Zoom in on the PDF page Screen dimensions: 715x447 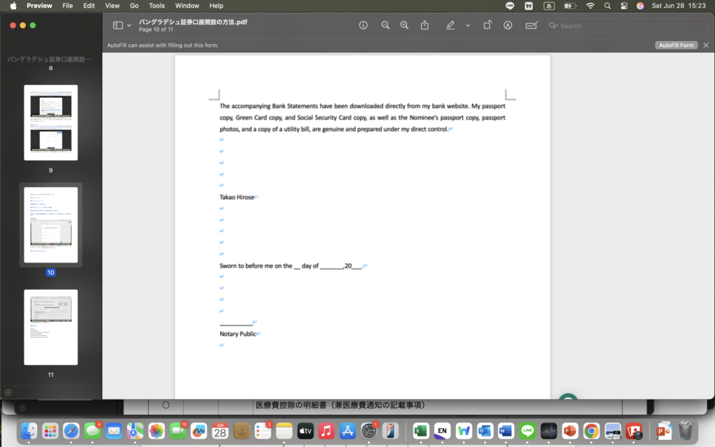tap(404, 25)
